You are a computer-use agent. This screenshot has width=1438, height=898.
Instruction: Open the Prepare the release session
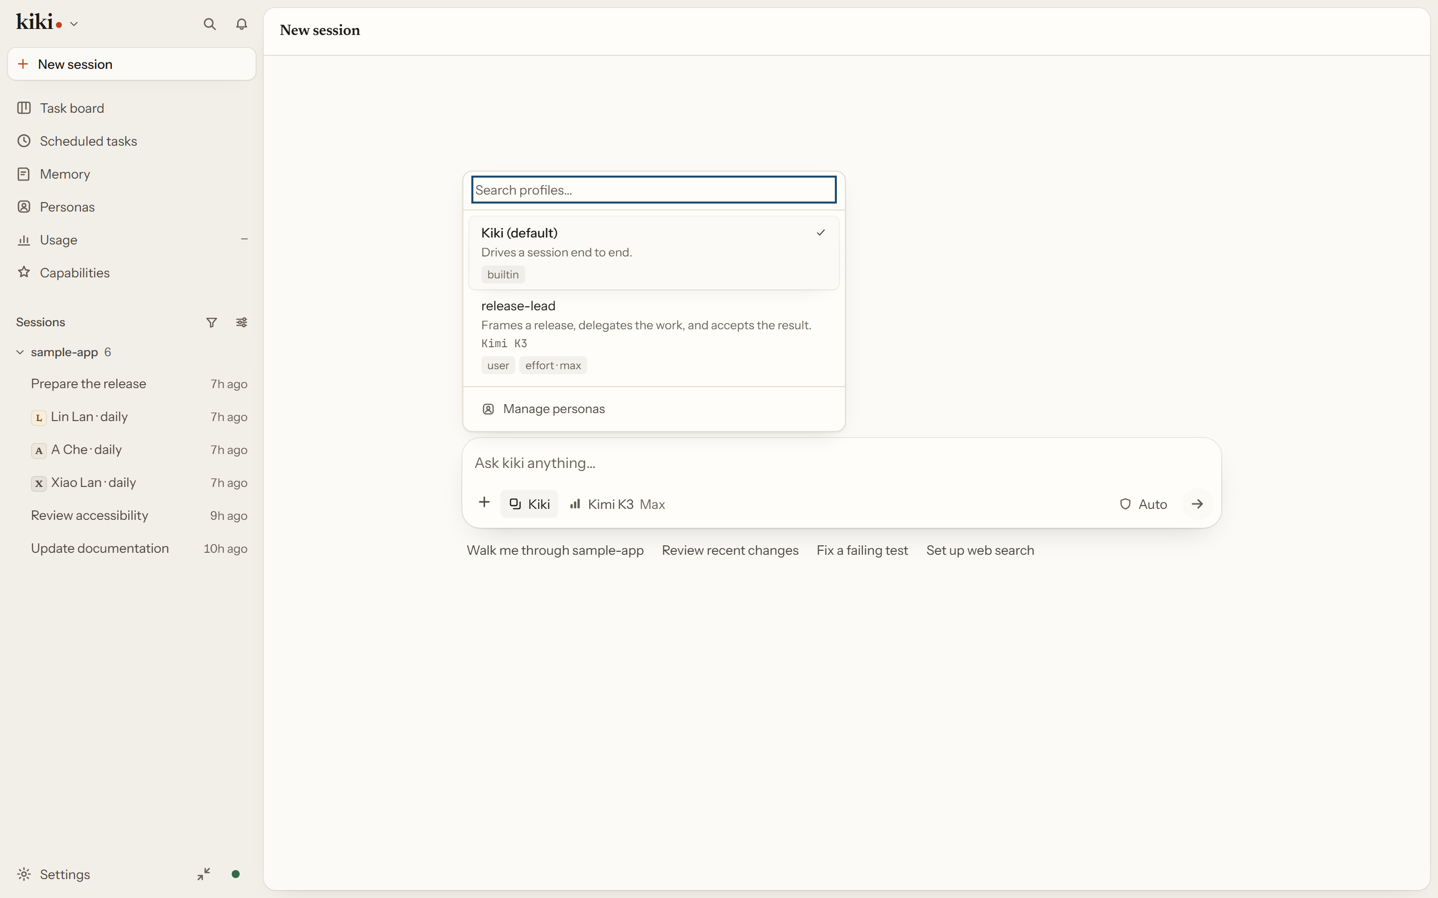pyautogui.click(x=132, y=384)
